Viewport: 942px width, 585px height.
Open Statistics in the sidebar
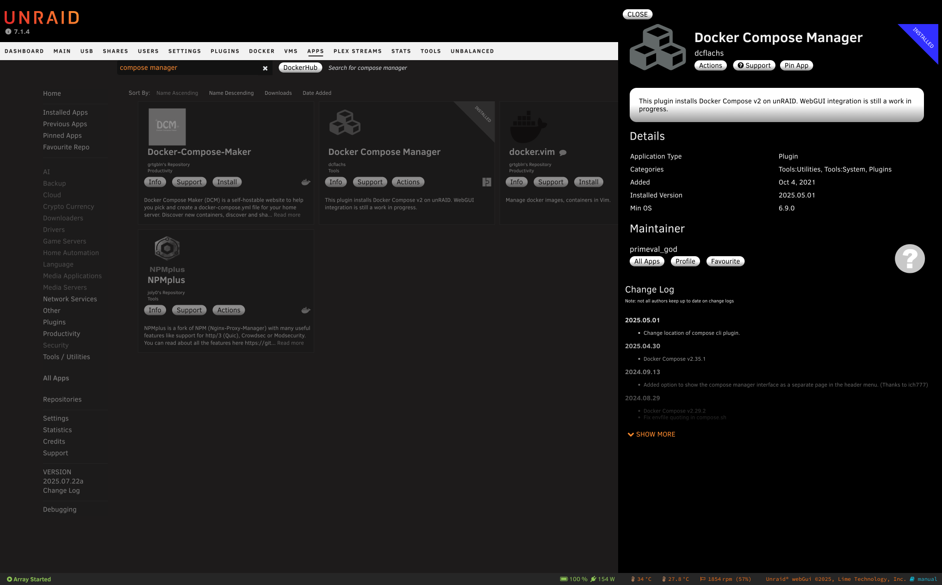57,430
